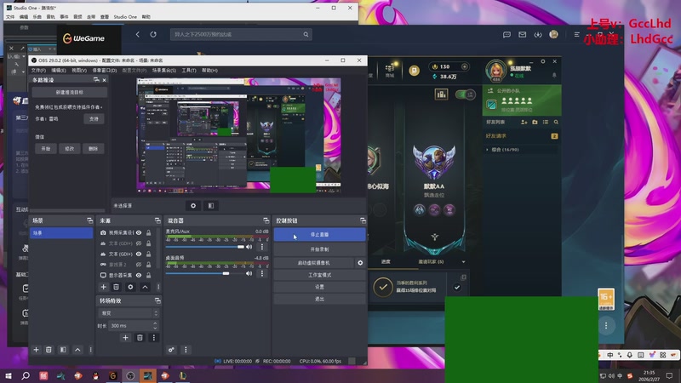This screenshot has width=681, height=383.
Task: Refresh the WeGame page
Action: pos(153,34)
